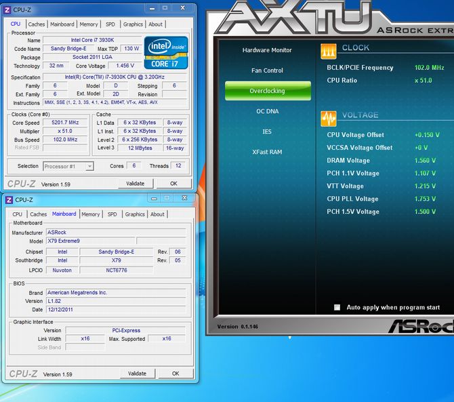Minimize the top CPU-Z window

[x=152, y=8]
